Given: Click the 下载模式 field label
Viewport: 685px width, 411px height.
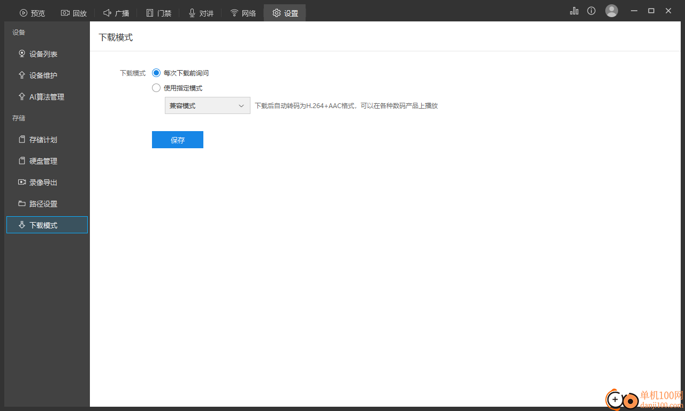Looking at the screenshot, I should 133,73.
